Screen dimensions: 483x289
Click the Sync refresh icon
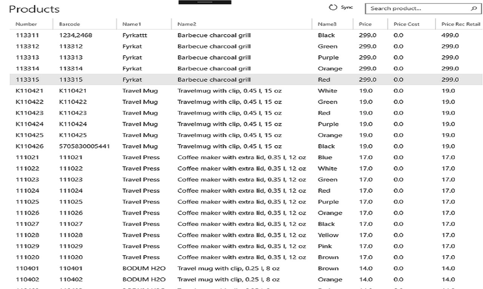[x=332, y=8]
